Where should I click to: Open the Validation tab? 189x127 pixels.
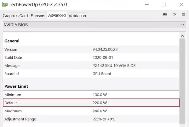77,16
